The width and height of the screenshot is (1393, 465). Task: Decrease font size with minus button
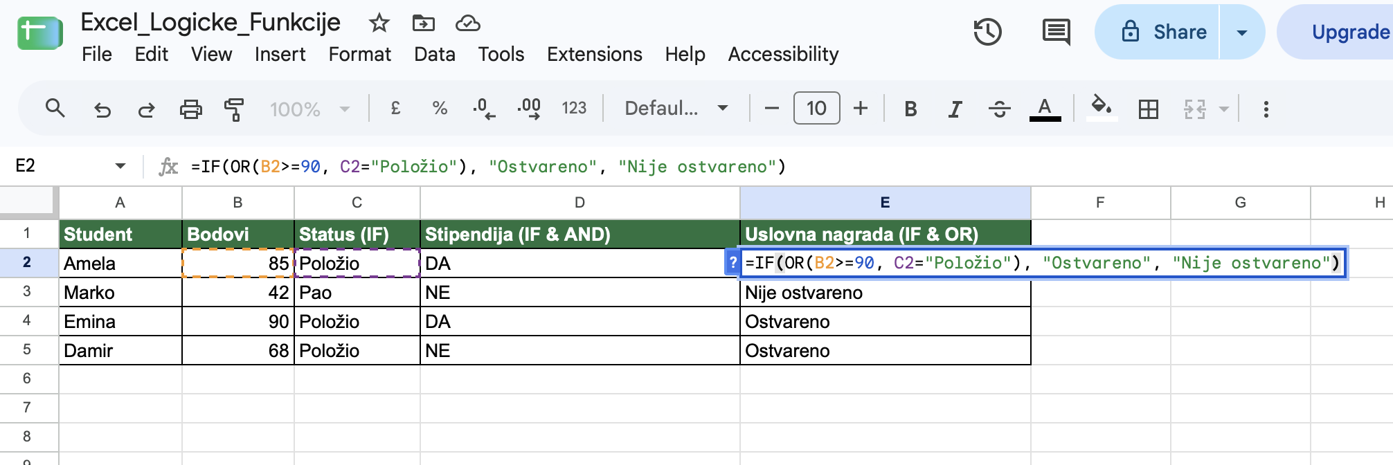pos(772,109)
